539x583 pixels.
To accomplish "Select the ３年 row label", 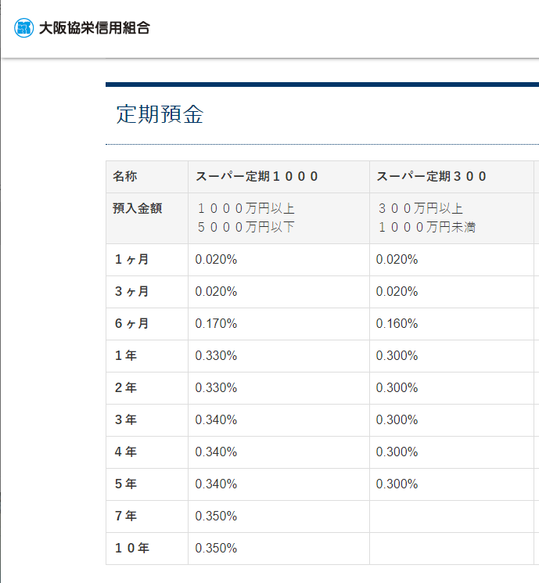I will [126, 419].
